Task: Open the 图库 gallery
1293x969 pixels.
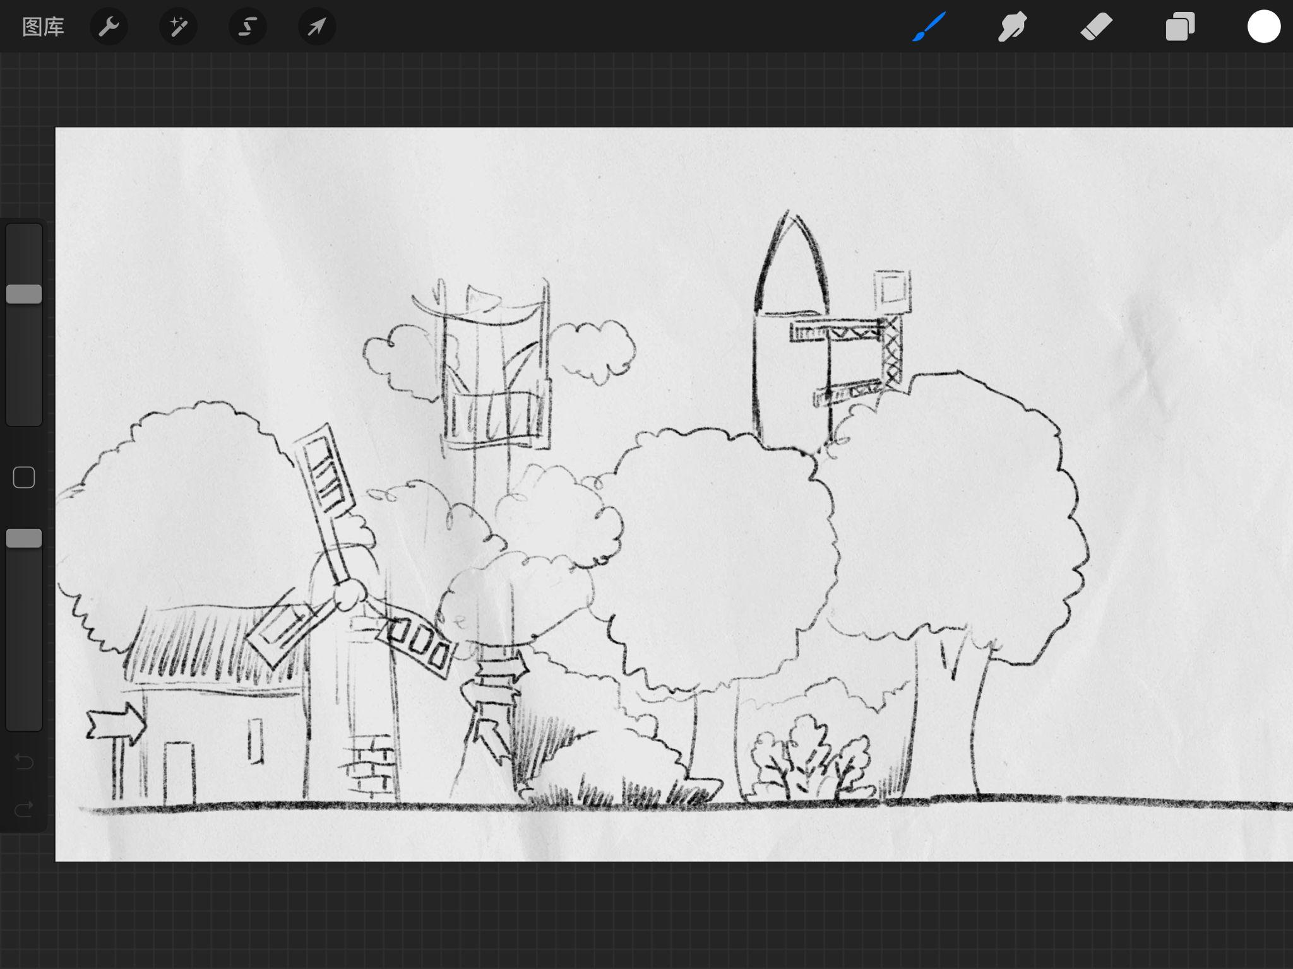Action: coord(43,26)
